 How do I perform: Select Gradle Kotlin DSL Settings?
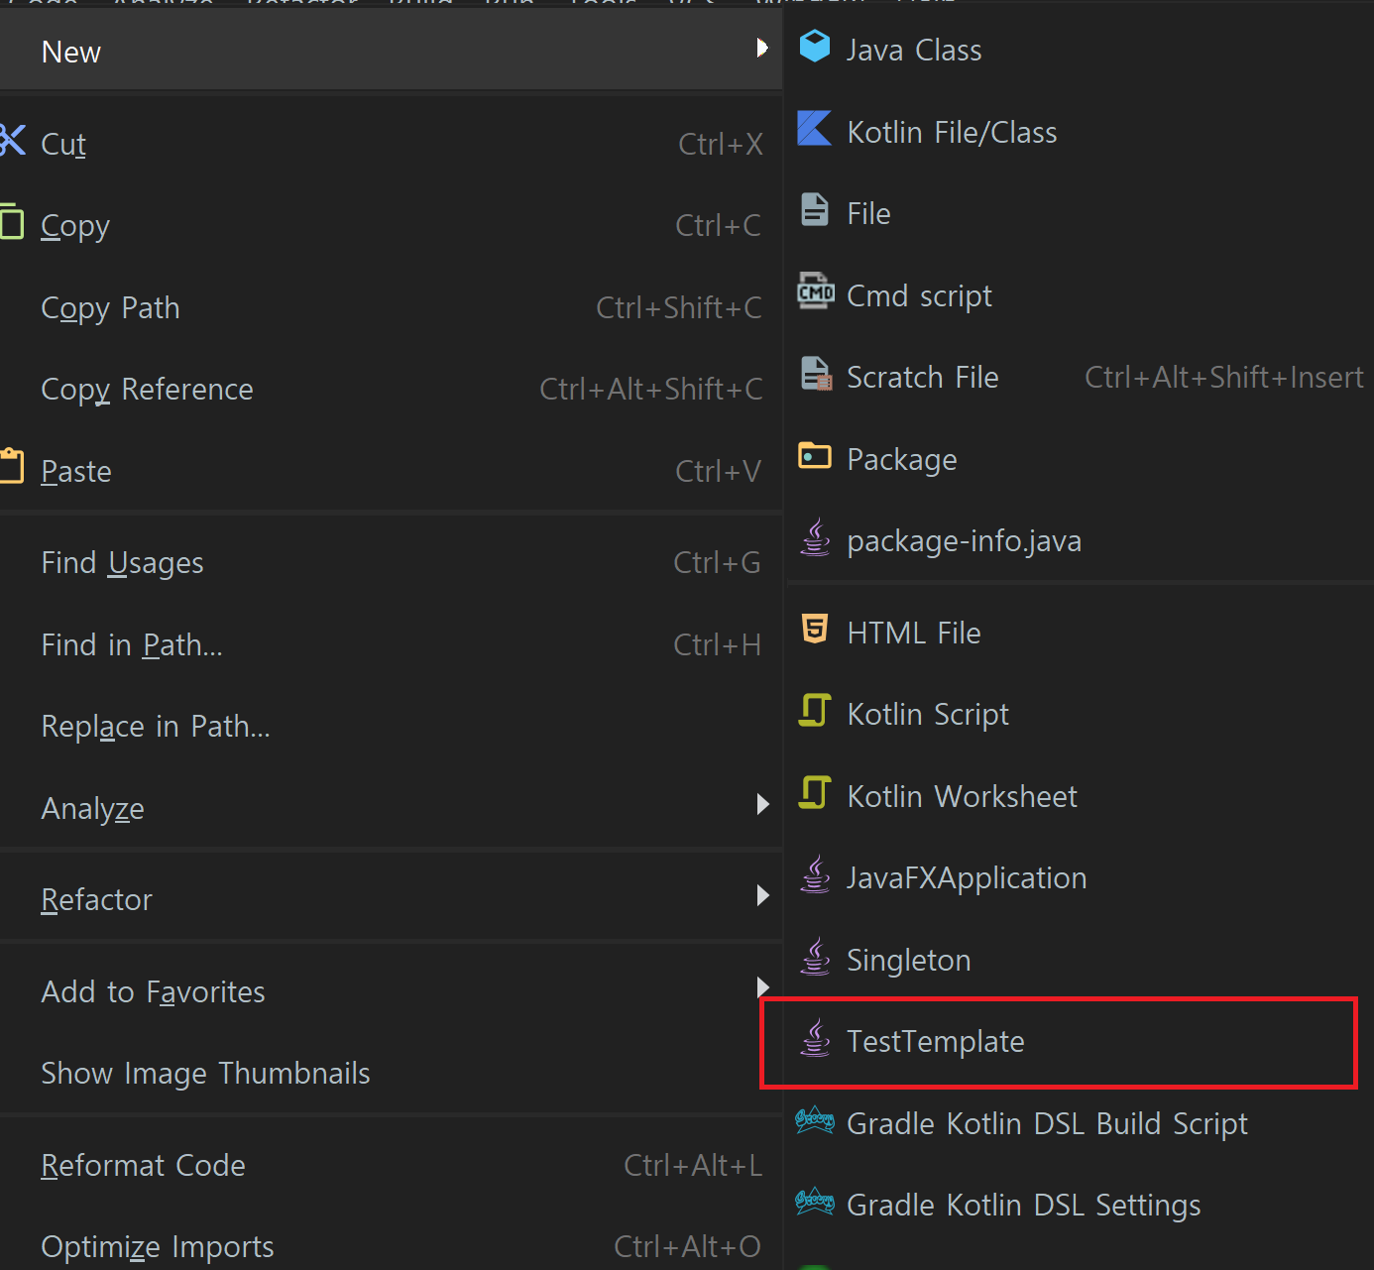(x=1081, y=1205)
